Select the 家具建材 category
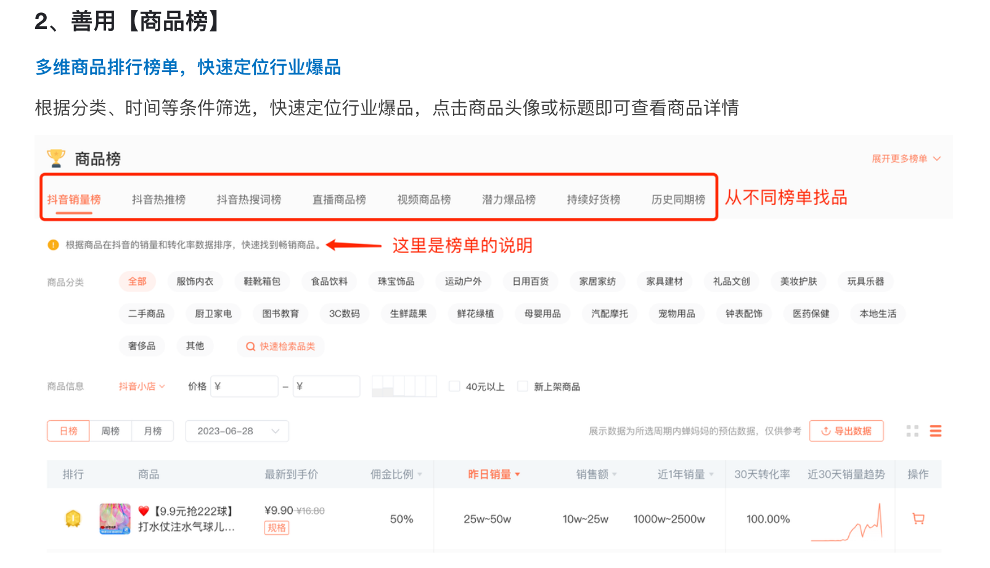The width and height of the screenshot is (990, 568). tap(665, 282)
